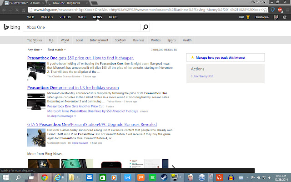Stop loading the page in Chrome
Image resolution: width=291 pixels, height=182 pixels.
pos(17,10)
